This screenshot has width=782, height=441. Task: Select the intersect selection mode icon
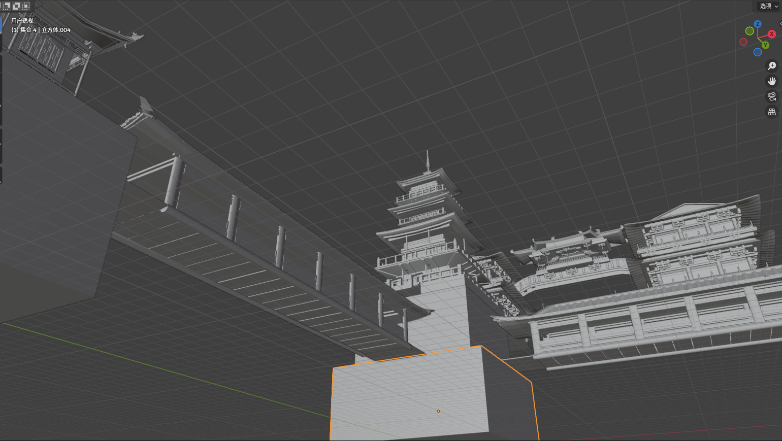(x=26, y=6)
